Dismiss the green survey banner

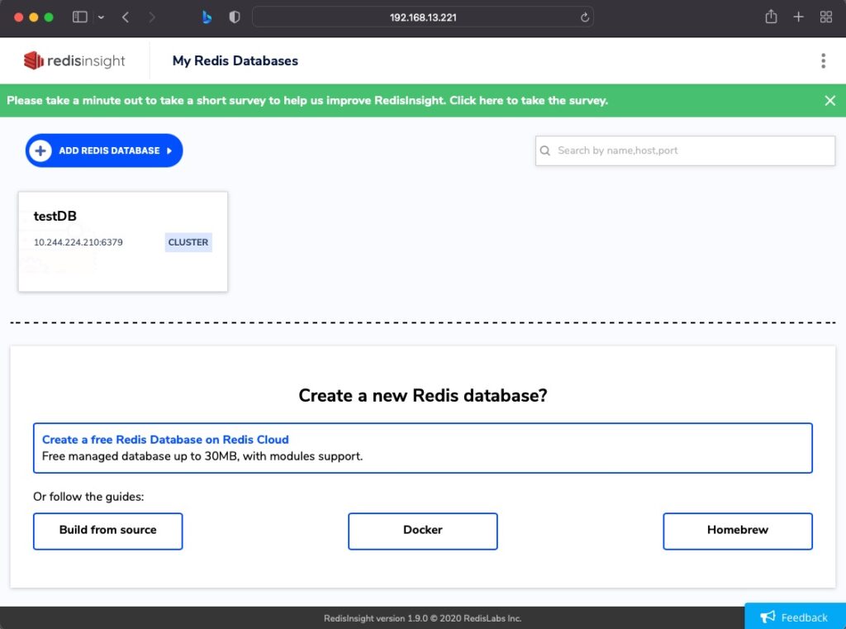coord(829,100)
